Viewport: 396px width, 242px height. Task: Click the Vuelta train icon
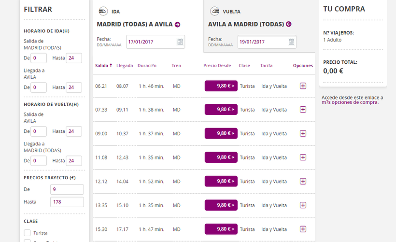tap(214, 12)
